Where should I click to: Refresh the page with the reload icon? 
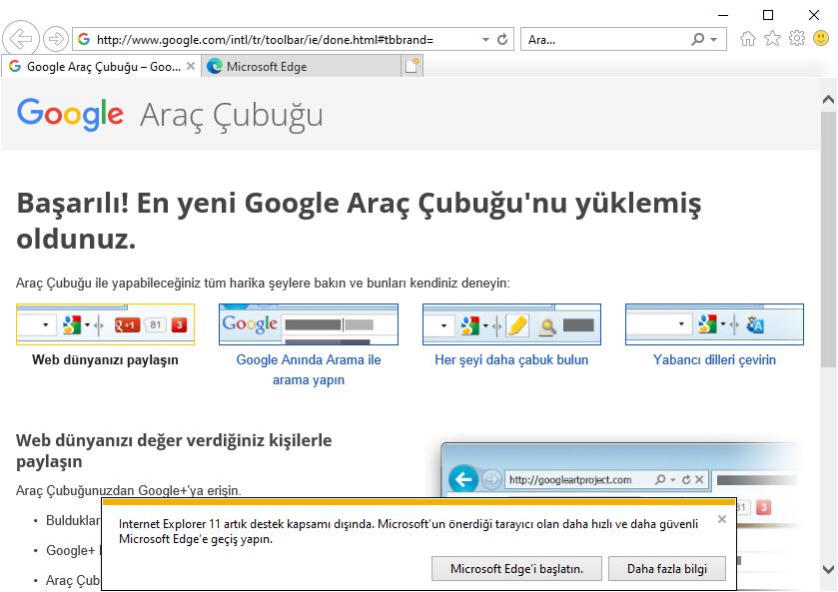[x=502, y=40]
